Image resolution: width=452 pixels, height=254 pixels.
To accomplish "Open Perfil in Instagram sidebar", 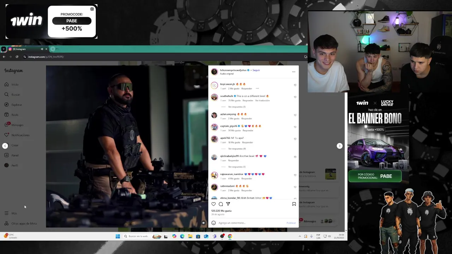I will coord(11,165).
